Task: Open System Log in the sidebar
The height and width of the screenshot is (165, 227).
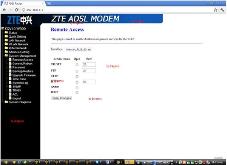Action: click(x=20, y=83)
